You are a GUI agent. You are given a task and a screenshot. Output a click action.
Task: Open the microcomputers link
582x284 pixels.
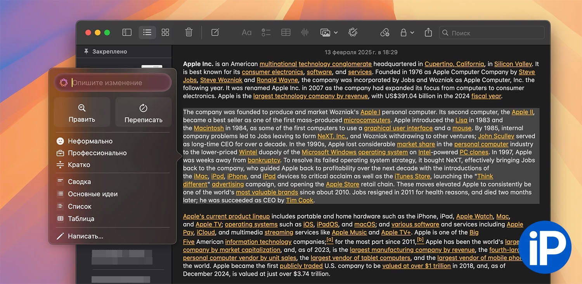coord(367,120)
